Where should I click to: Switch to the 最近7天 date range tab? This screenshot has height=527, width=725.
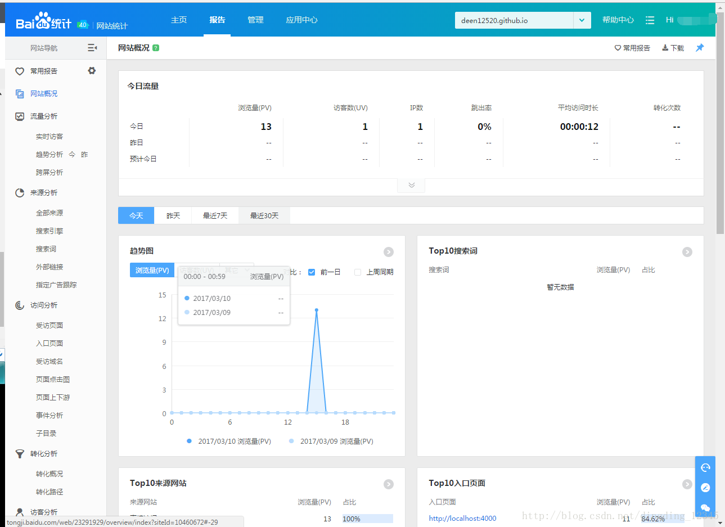click(215, 215)
